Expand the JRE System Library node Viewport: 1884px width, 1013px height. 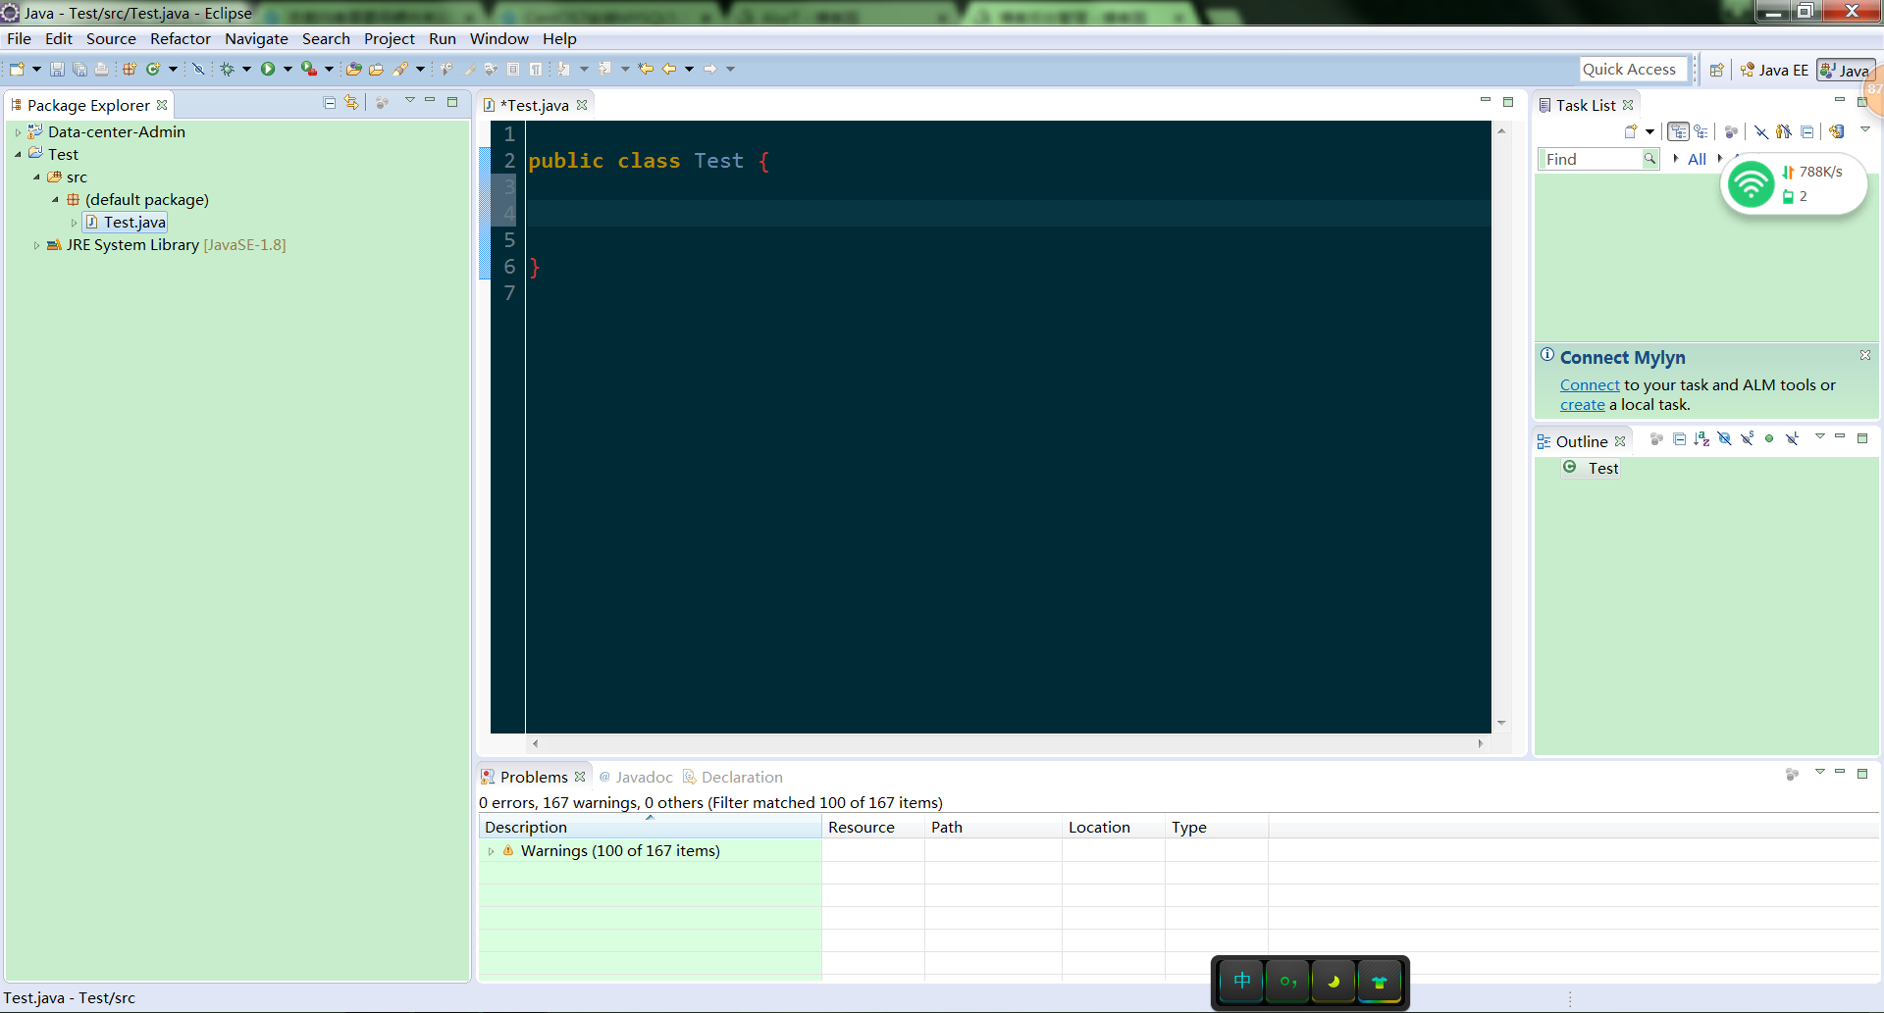tap(36, 245)
